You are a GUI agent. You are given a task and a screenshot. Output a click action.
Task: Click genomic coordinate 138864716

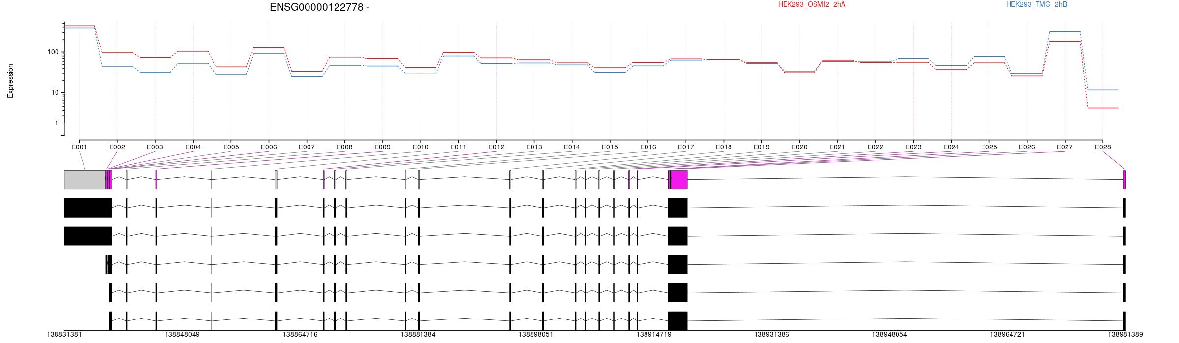click(300, 334)
